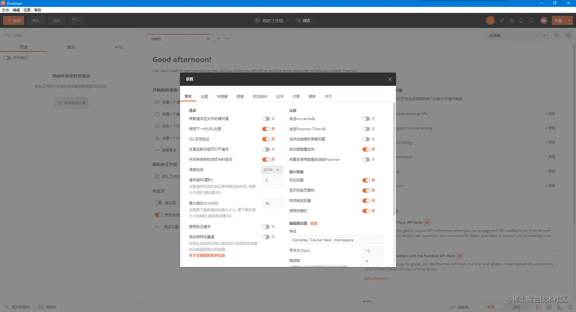Open 查找和替换 in the status bar

click(x=18, y=307)
